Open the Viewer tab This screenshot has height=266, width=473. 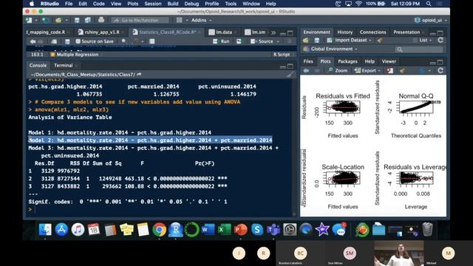pos(389,61)
